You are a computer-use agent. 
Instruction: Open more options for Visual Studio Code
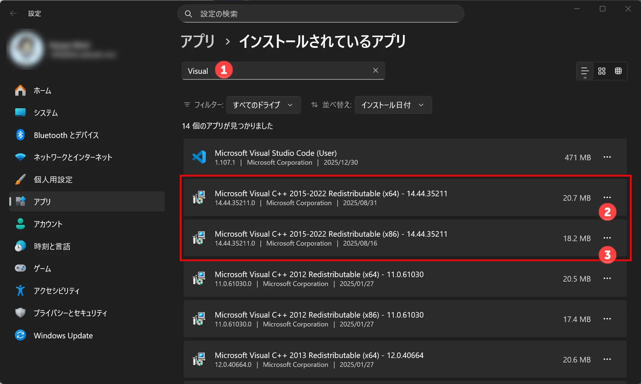(607, 157)
